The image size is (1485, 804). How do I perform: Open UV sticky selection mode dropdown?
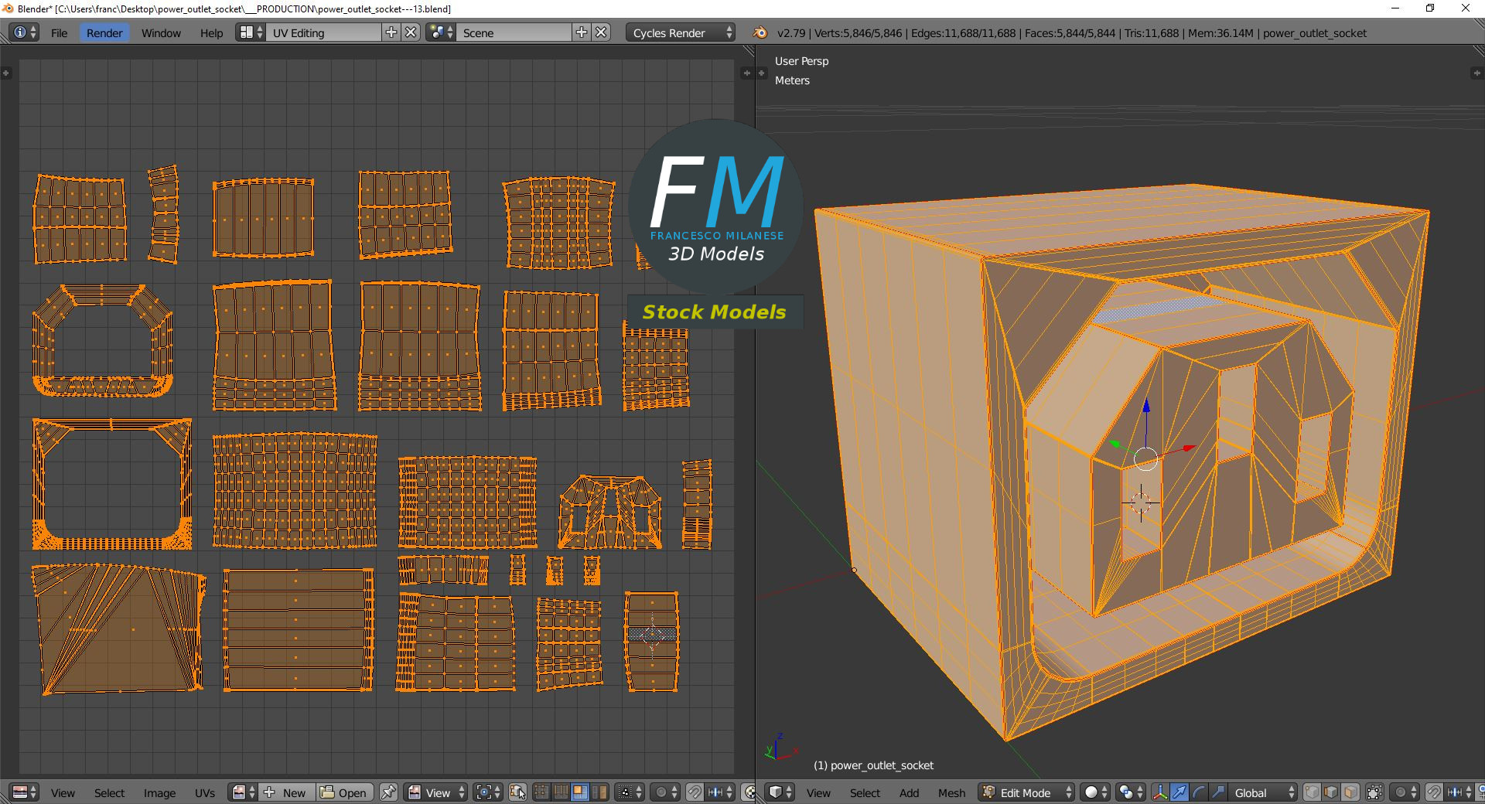tap(629, 792)
